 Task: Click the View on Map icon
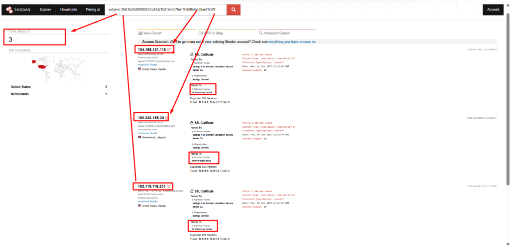click(200, 33)
